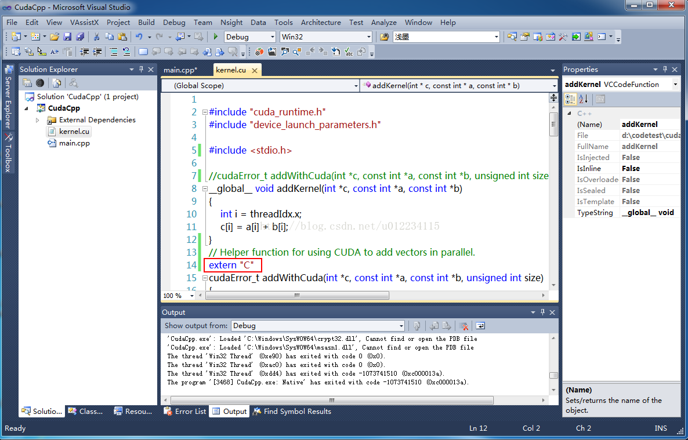Expand External Dependencies tree node
Viewport: 688px width, 440px height.
pos(37,120)
